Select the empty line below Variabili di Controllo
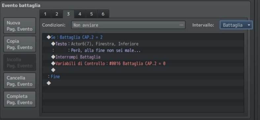The width and height of the screenshot is (260, 120). click(143, 70)
